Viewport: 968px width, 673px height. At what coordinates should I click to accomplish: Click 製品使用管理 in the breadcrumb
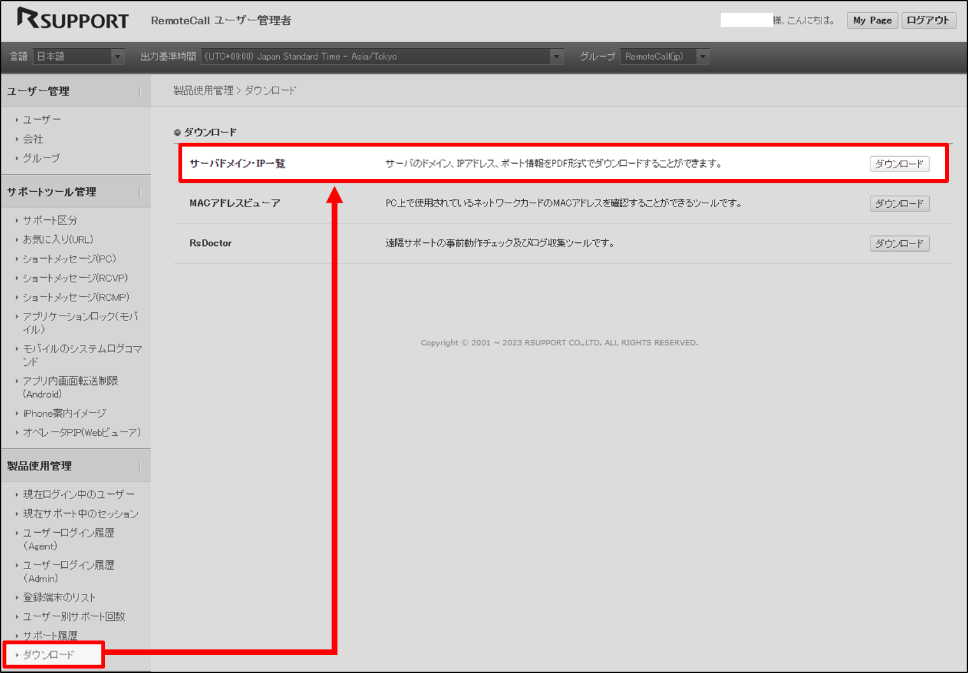pyautogui.click(x=203, y=90)
